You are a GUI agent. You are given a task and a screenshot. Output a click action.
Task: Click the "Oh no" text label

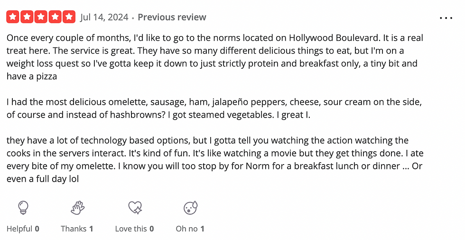(x=186, y=229)
